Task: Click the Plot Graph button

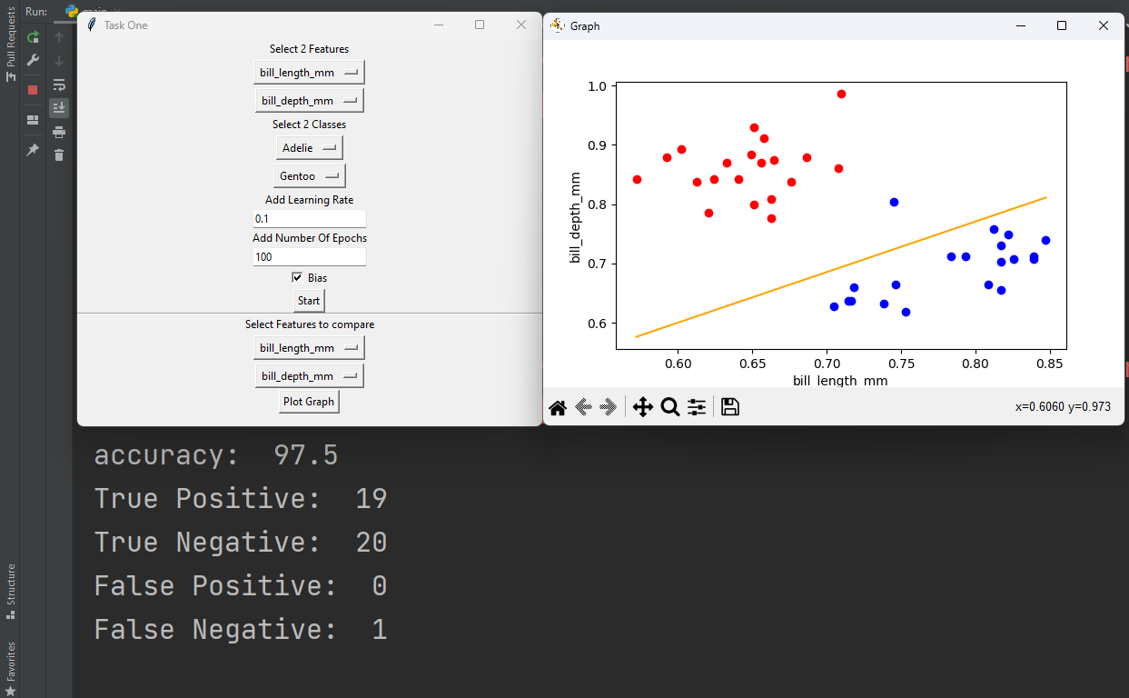Action: 309,401
